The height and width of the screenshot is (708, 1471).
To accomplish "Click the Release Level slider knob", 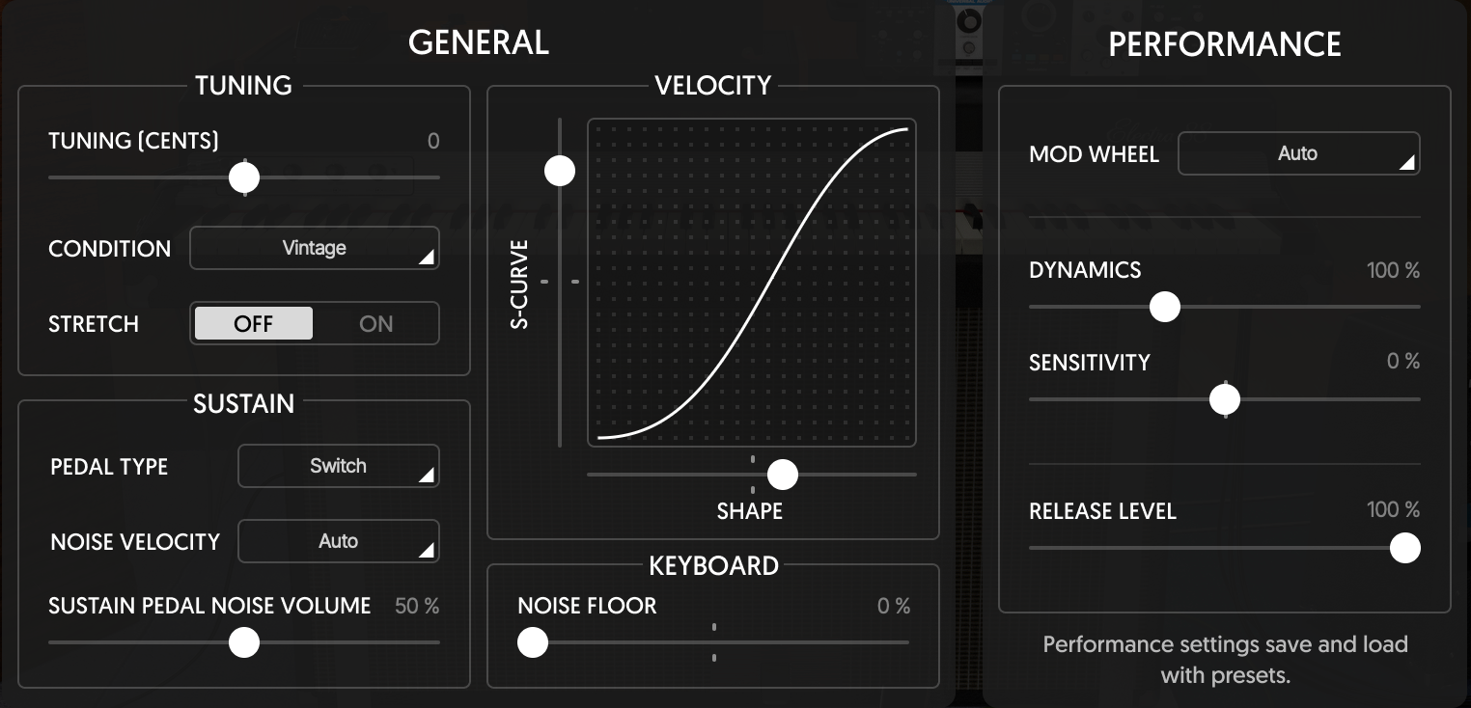I will [1404, 548].
